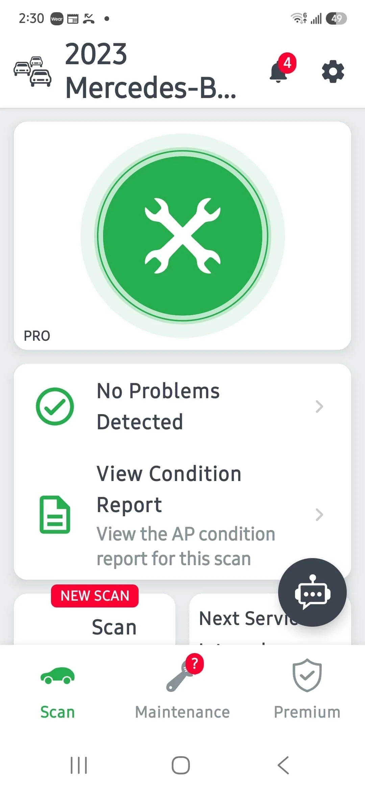This screenshot has width=365, height=791.
Task: Open the No Problems Detected entry
Action: click(182, 406)
